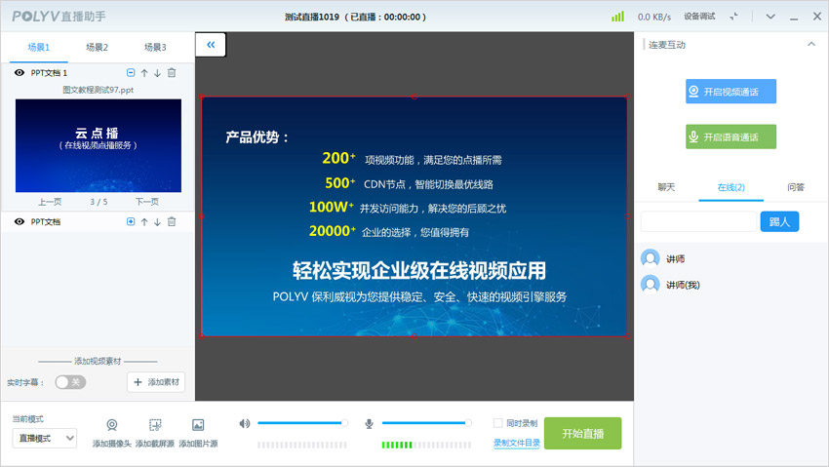Hide PPT文档 1 using its eye icon
Viewport: 829px width, 467px height.
pyautogui.click(x=20, y=73)
